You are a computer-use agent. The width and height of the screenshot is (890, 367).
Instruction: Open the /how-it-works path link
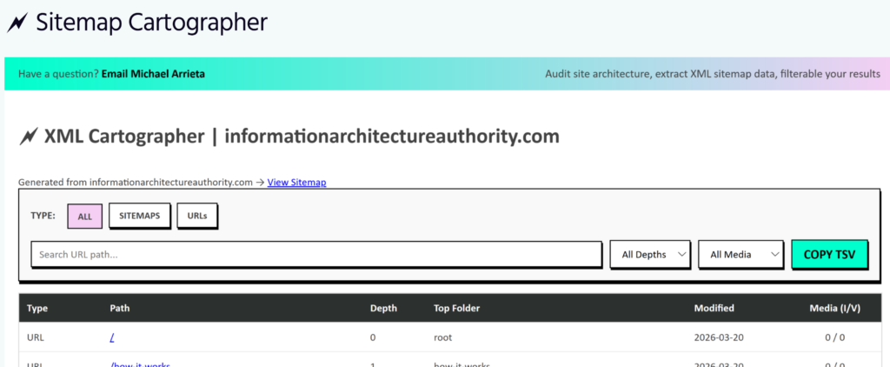(140, 364)
